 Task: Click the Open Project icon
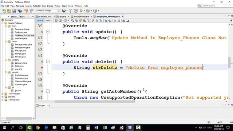[x=14, y=11]
